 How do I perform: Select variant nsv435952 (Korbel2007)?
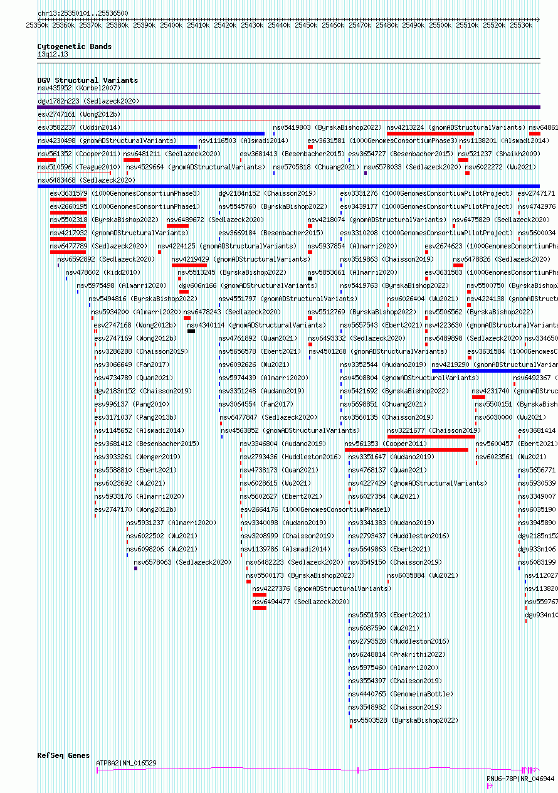[79, 88]
